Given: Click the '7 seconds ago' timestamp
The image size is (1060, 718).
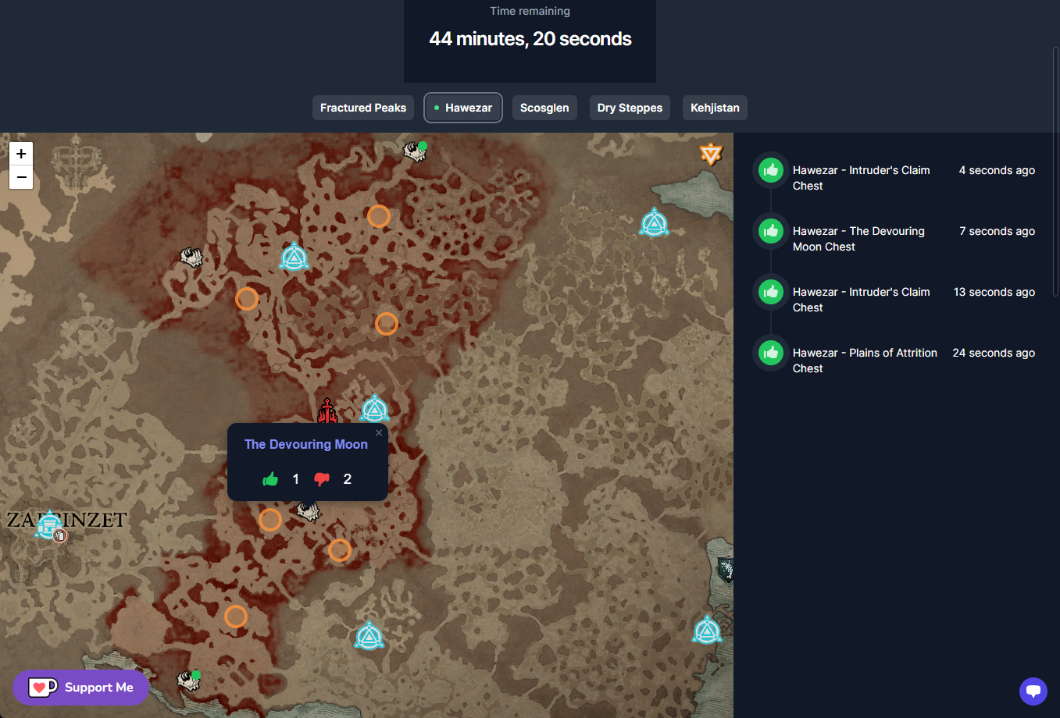Looking at the screenshot, I should (x=997, y=231).
